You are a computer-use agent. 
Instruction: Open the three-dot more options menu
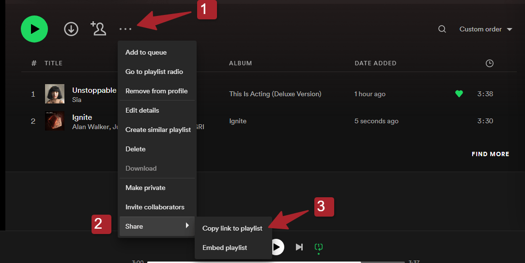[125, 29]
